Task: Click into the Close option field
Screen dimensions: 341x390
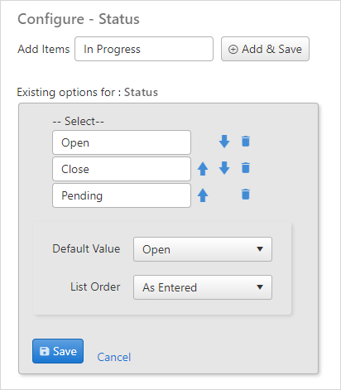Action: click(x=122, y=169)
